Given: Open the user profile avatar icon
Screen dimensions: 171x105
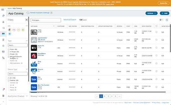Looking at the screenshot, I should pyautogui.click(x=3, y=96).
